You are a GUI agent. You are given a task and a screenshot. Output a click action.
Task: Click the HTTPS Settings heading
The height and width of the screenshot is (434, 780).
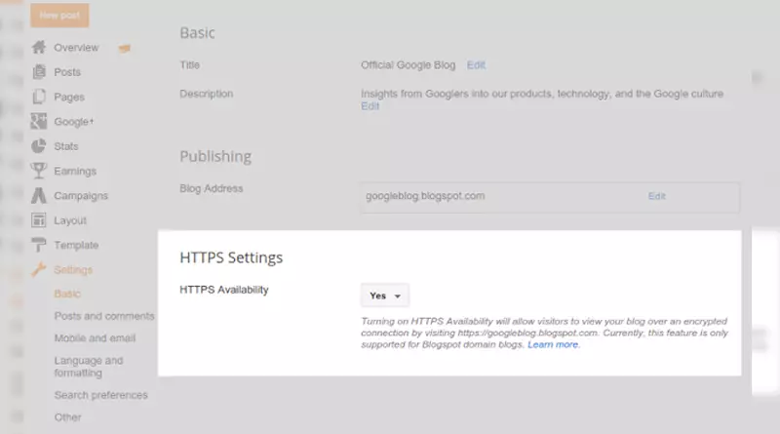coord(231,257)
